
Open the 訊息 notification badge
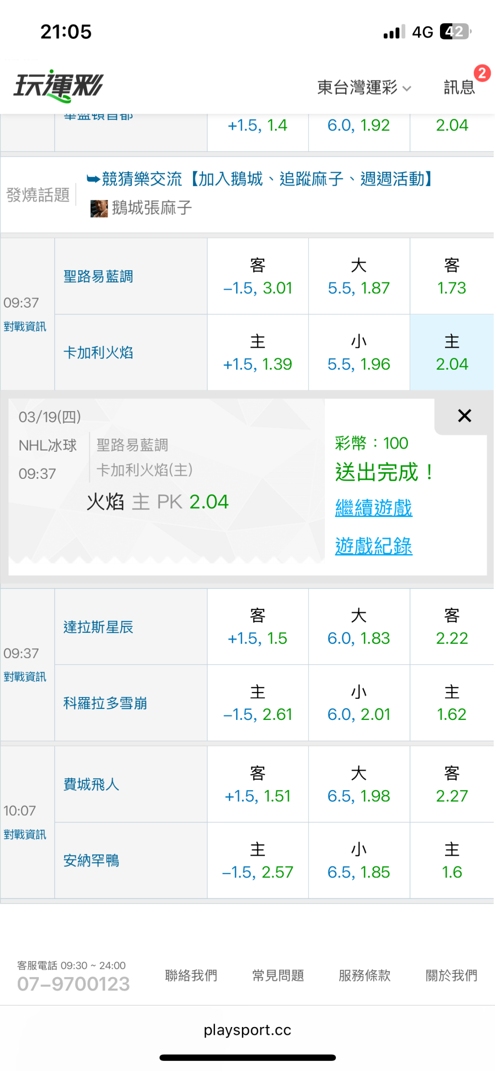(481, 73)
